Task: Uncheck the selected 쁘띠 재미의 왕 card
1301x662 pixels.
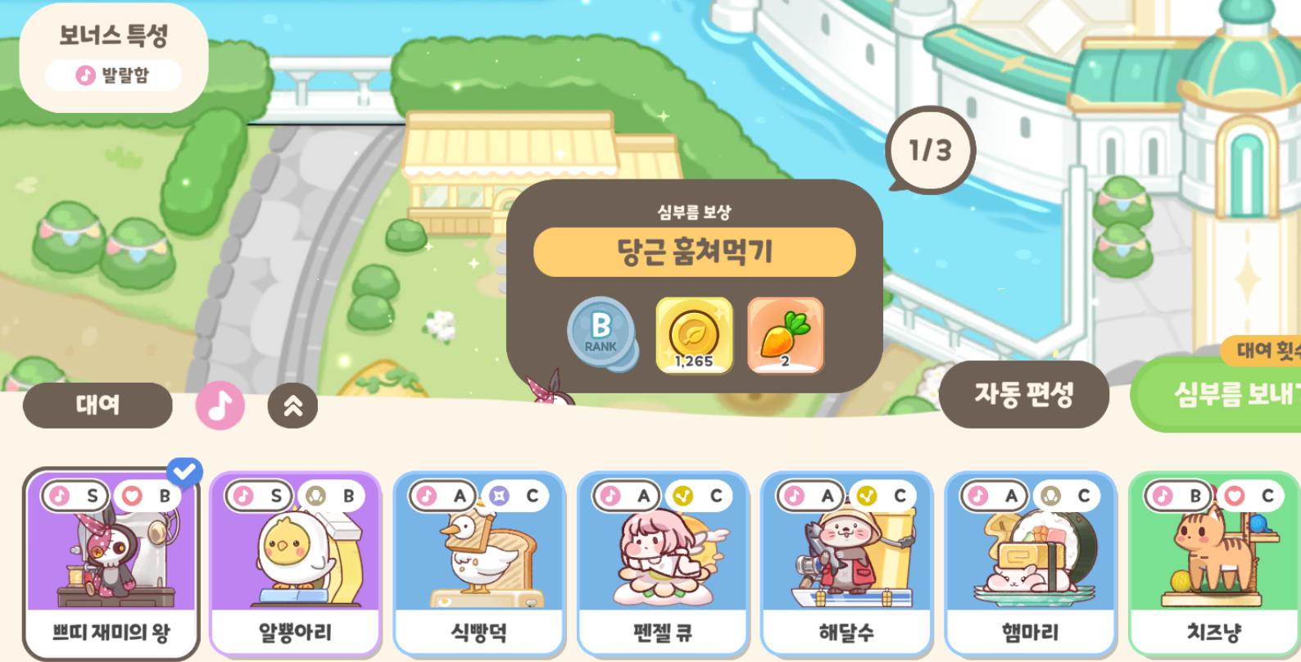Action: coord(111,563)
